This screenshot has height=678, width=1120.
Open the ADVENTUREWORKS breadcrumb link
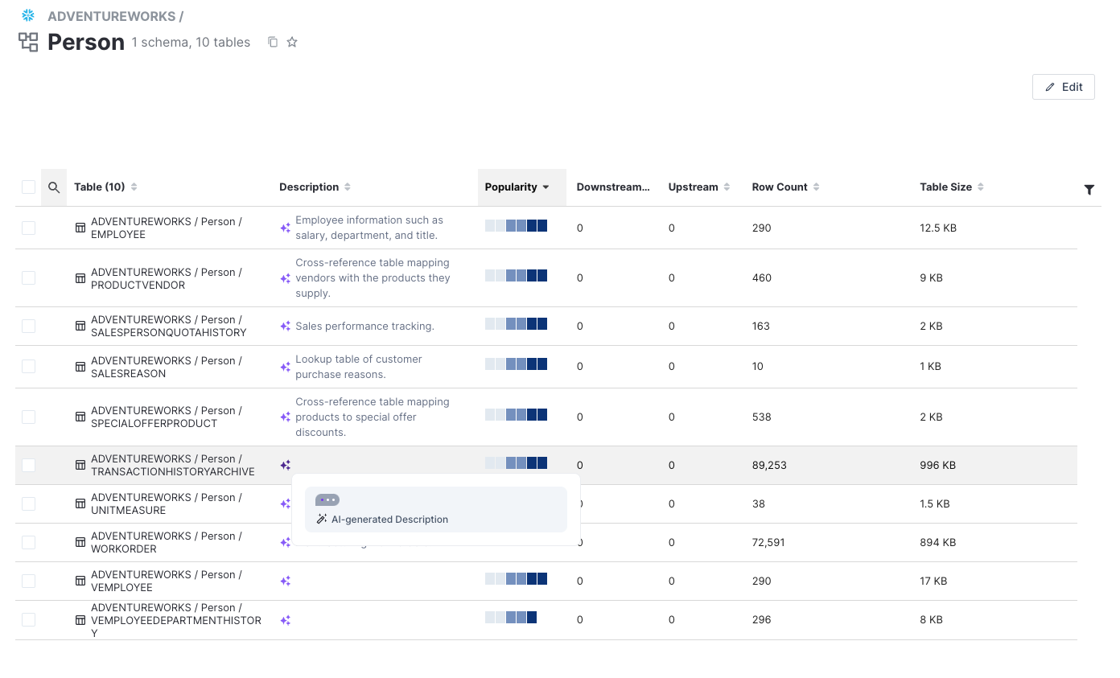coord(112,16)
